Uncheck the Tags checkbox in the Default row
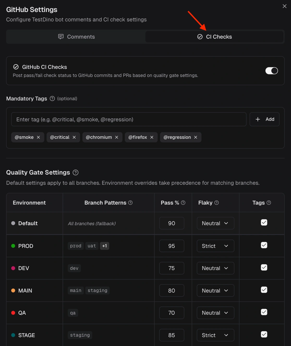The image size is (291, 346). point(264,223)
